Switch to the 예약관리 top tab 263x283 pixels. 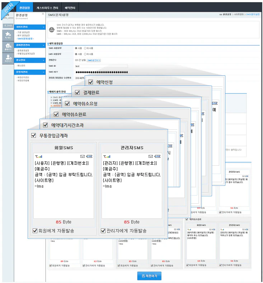coord(70,8)
